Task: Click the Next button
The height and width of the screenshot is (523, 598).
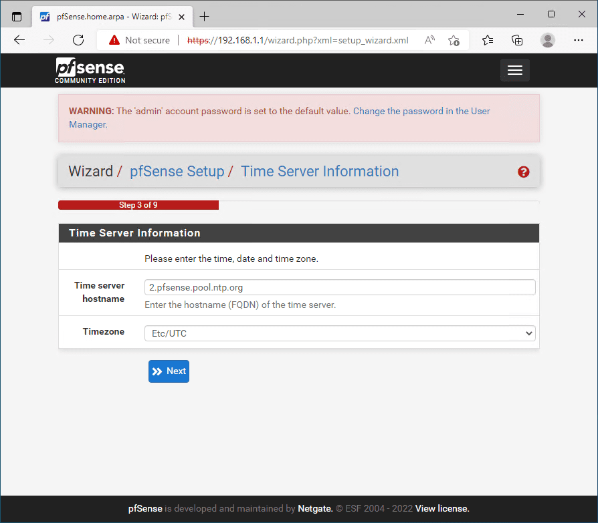Action: point(169,371)
